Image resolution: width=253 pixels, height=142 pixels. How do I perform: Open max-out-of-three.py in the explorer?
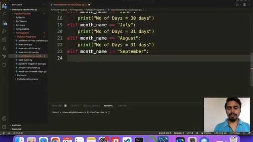pos(29,48)
